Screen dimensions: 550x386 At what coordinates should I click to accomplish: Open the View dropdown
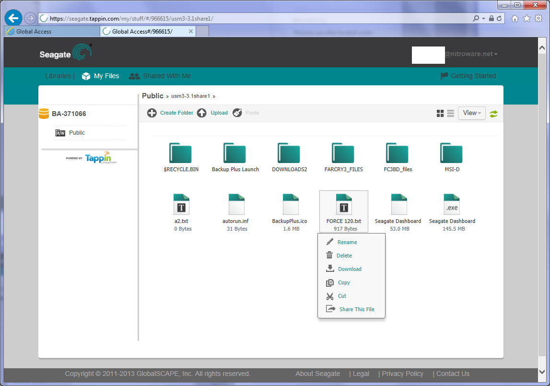pyautogui.click(x=472, y=113)
